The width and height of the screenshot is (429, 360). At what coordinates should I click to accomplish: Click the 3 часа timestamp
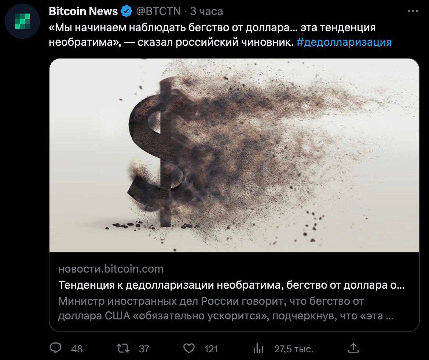point(206,11)
